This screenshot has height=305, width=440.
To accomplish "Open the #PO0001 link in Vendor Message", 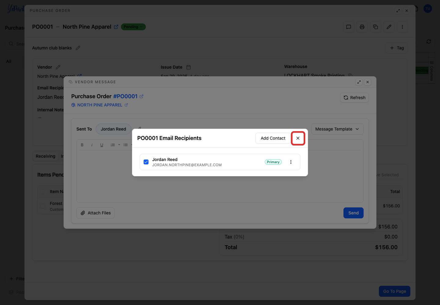I will point(125,96).
